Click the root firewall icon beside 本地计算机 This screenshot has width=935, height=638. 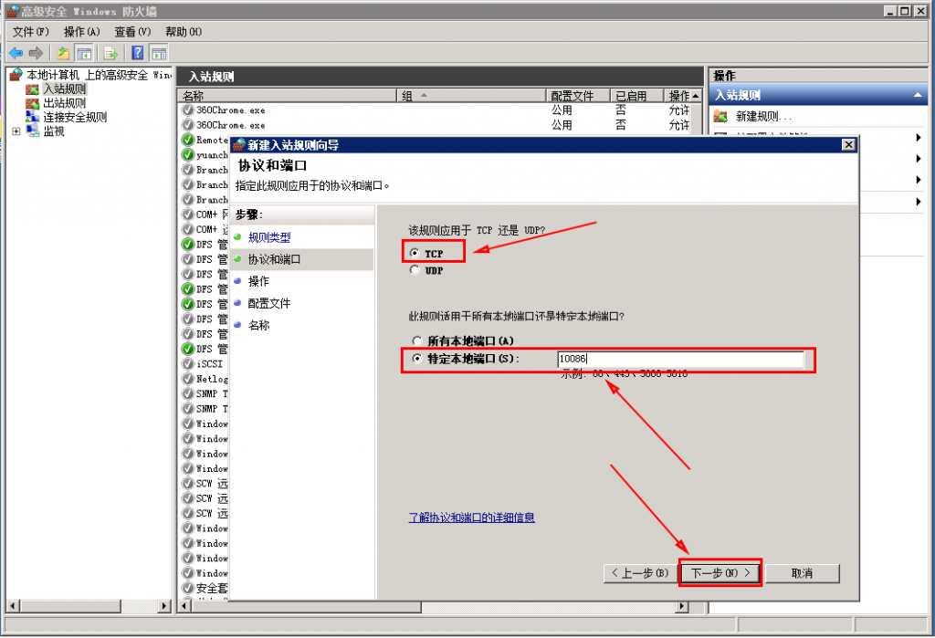pyautogui.click(x=16, y=75)
